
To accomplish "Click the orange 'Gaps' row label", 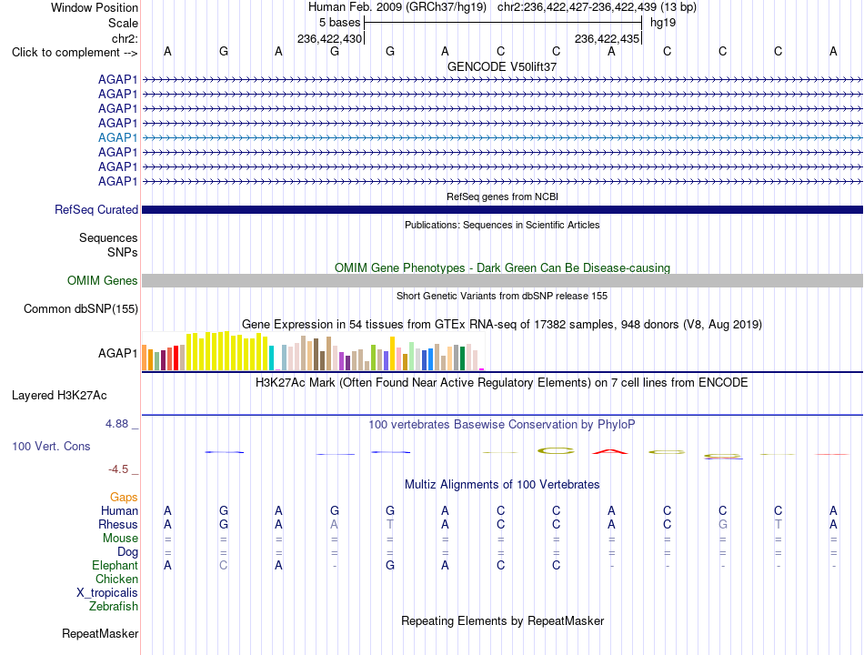I will tap(124, 498).
